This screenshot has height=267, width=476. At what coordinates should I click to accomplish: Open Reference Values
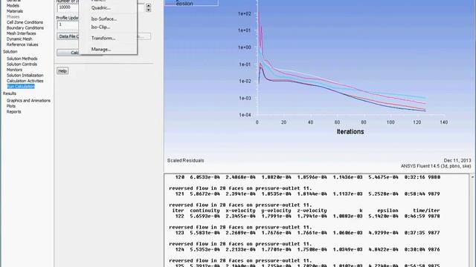click(x=22, y=44)
